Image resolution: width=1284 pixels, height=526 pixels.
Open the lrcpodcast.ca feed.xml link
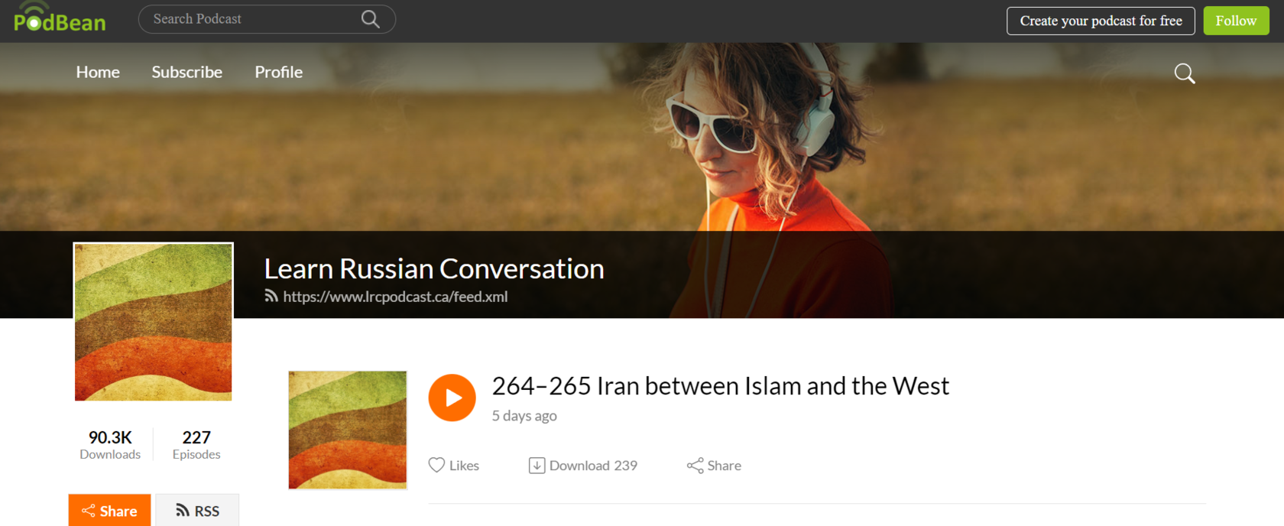(x=395, y=297)
